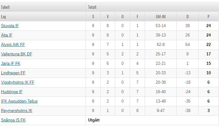Click Stuvsta IF's 53-14 goals cell
The image size is (219, 126).
pyautogui.click(x=161, y=26)
